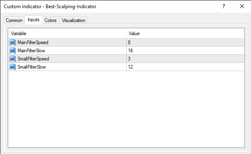Edit the SmallFilterSpeed value 3
The width and height of the screenshot is (251, 154).
click(185, 59)
